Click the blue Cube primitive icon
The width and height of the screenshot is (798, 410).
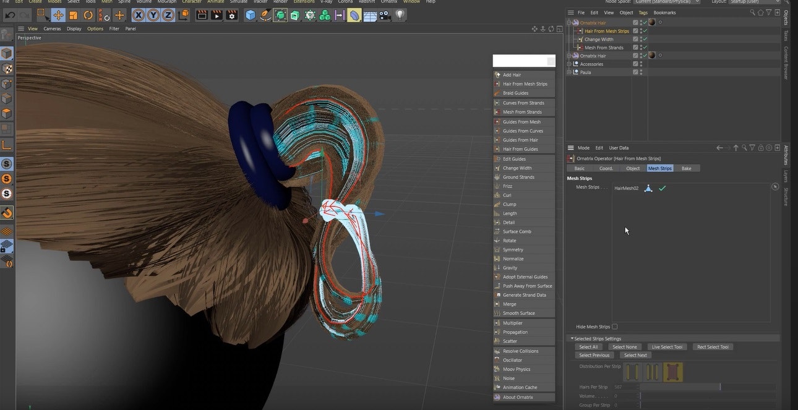click(x=251, y=15)
